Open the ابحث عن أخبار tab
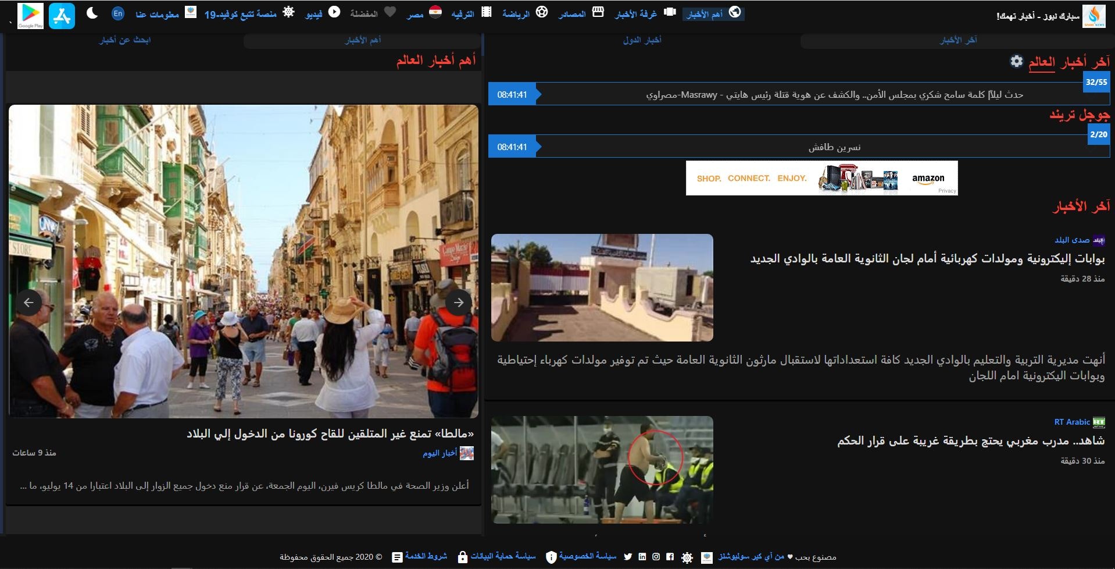The width and height of the screenshot is (1115, 569). 124,41
